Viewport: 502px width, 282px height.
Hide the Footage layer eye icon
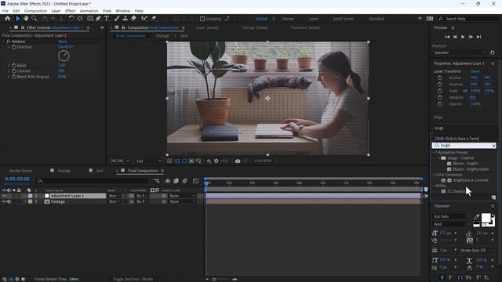(4, 201)
